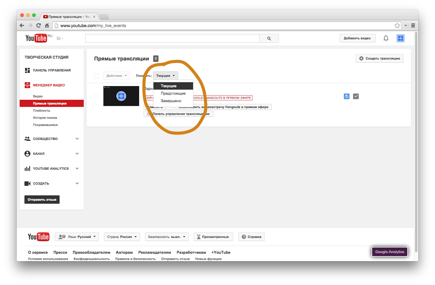
Task: Click the notifications bell icon
Action: click(x=386, y=38)
